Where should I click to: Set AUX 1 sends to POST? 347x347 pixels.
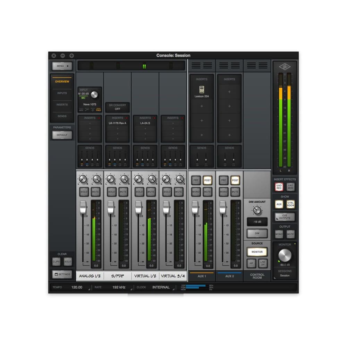coord(208,180)
